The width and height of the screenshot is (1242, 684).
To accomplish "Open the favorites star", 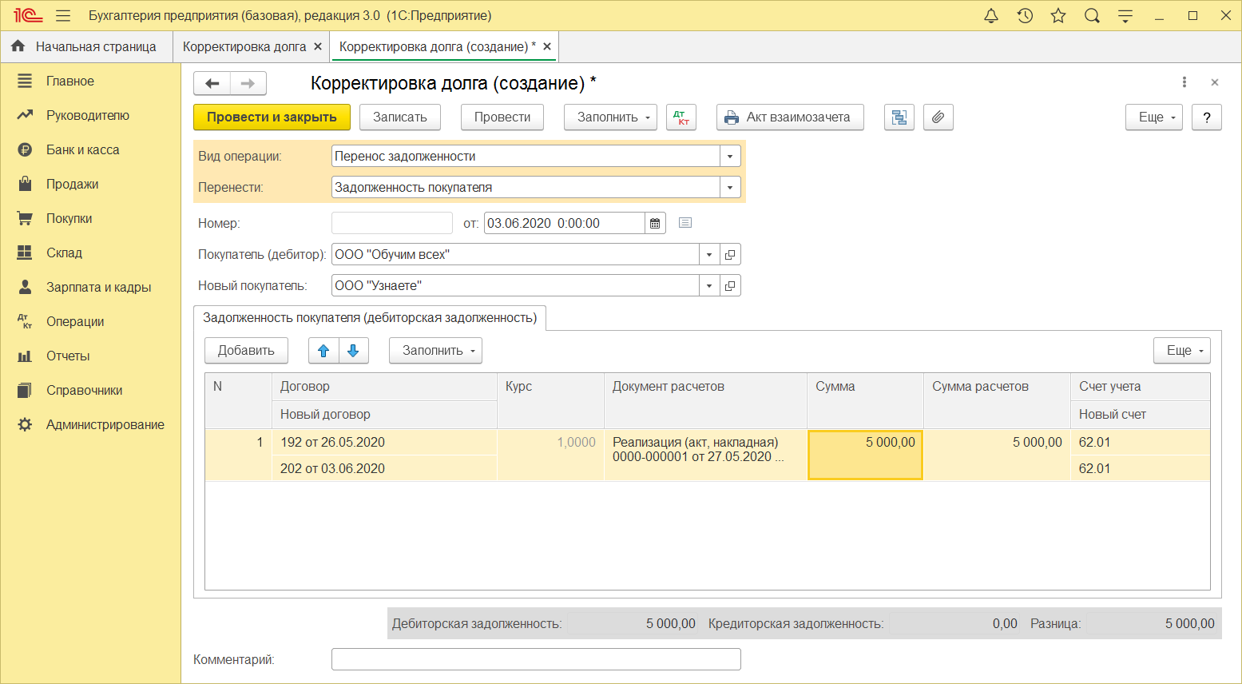I will tap(1058, 16).
